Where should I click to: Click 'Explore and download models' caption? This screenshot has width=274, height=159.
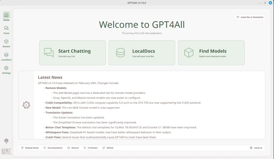pyautogui.click(x=213, y=56)
